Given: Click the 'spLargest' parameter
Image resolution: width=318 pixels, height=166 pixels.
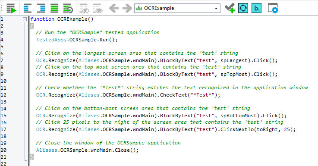Looking at the screenshot, I should (234, 60).
